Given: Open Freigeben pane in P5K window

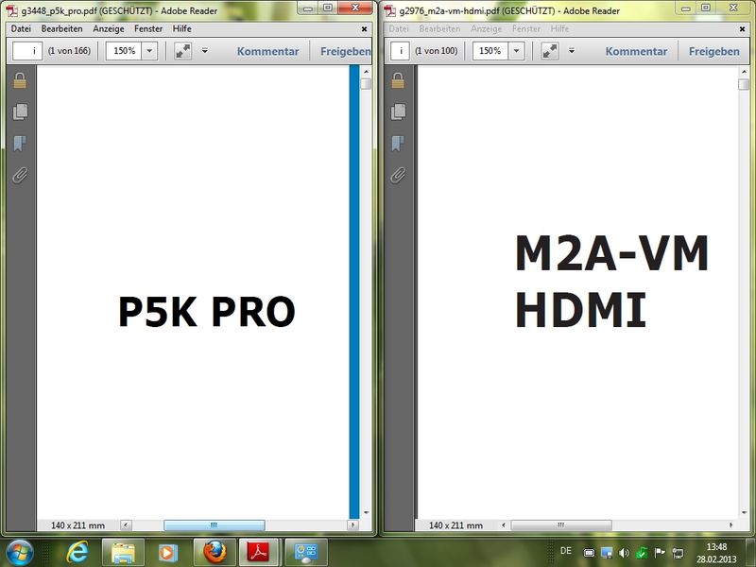Looking at the screenshot, I should [x=345, y=51].
